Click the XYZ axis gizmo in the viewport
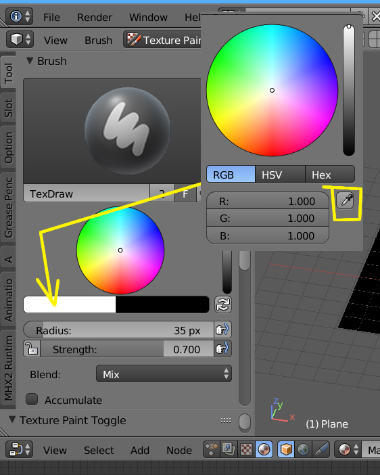This screenshot has width=380, height=475. click(x=282, y=411)
